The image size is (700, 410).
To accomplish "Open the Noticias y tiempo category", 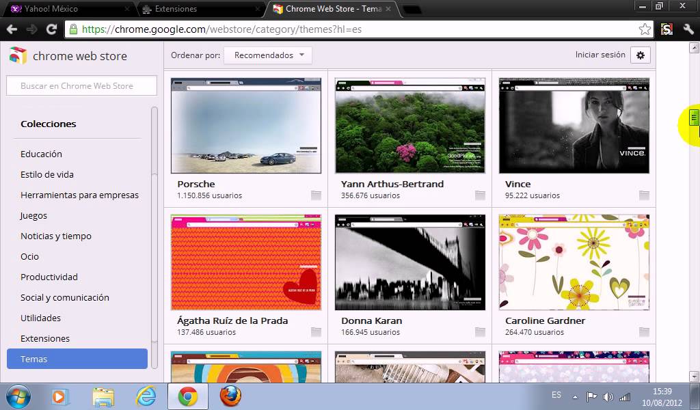I will click(x=56, y=236).
